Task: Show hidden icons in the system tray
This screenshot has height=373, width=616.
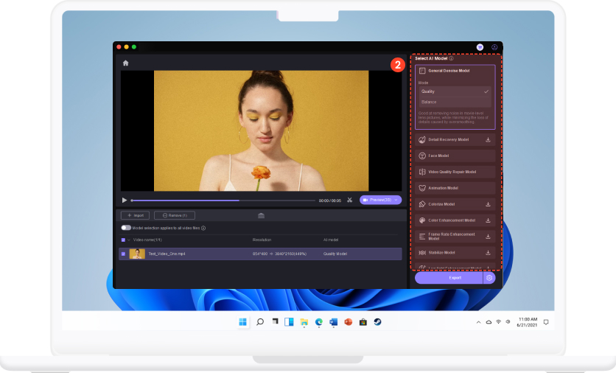Action: point(477,322)
